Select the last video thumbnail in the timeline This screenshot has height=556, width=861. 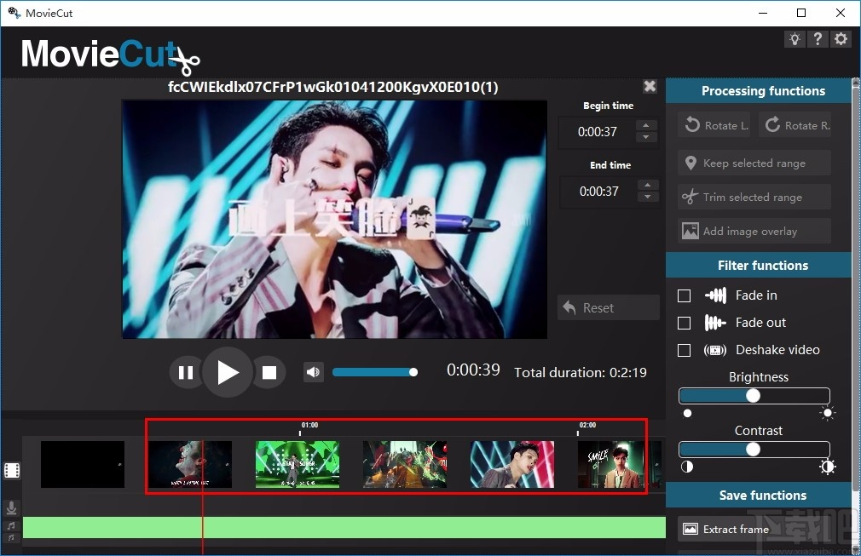click(x=610, y=464)
